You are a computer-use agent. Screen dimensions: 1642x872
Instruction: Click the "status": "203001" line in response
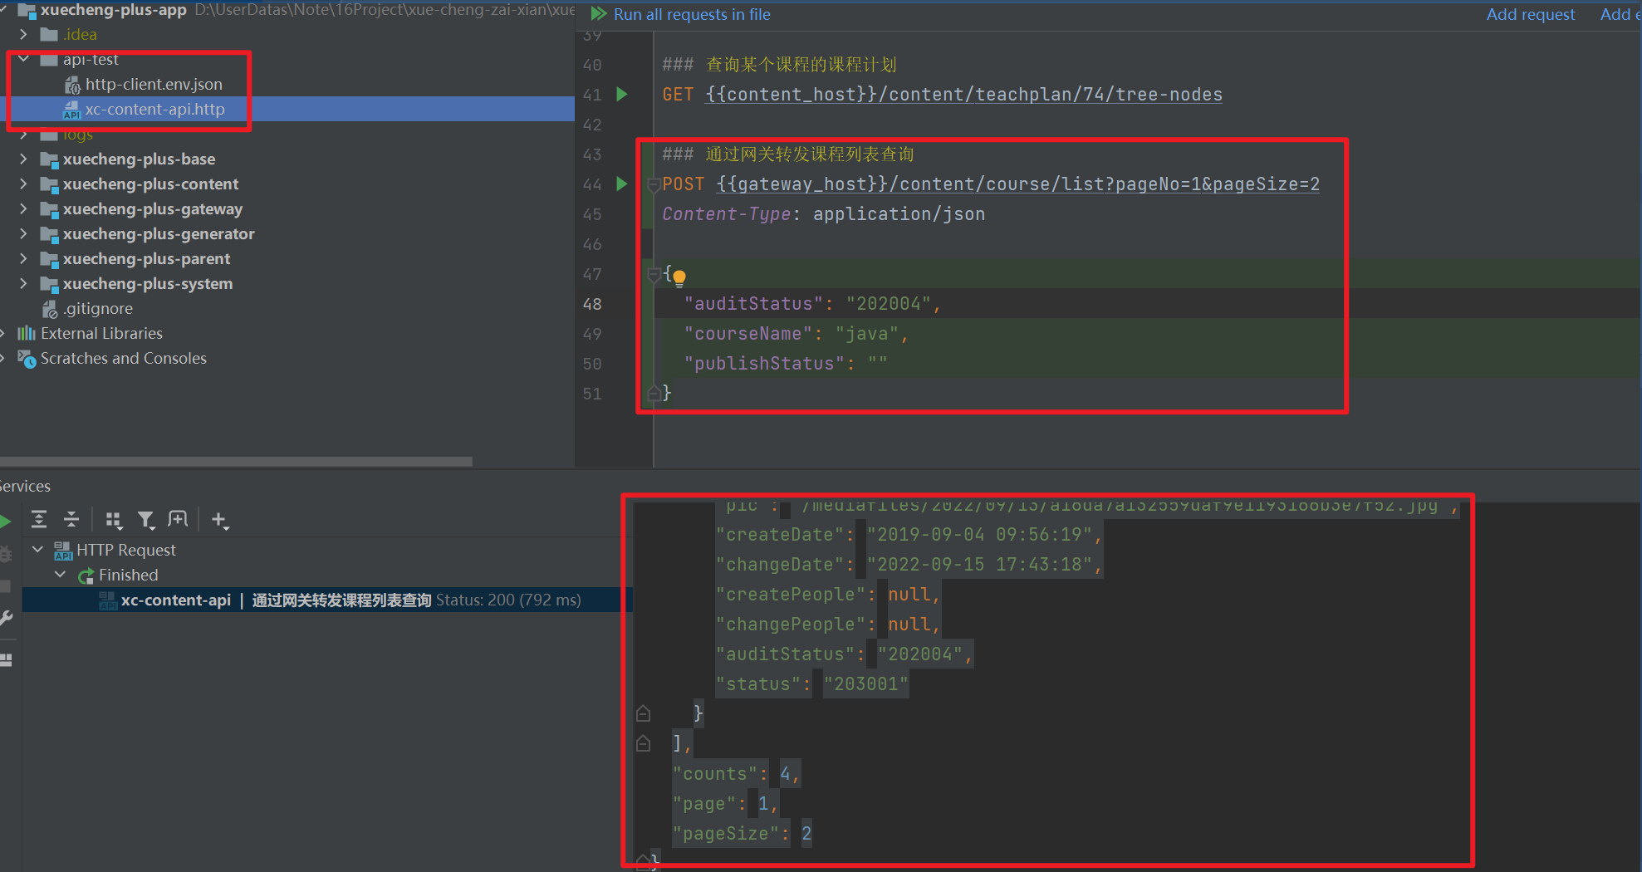[812, 684]
